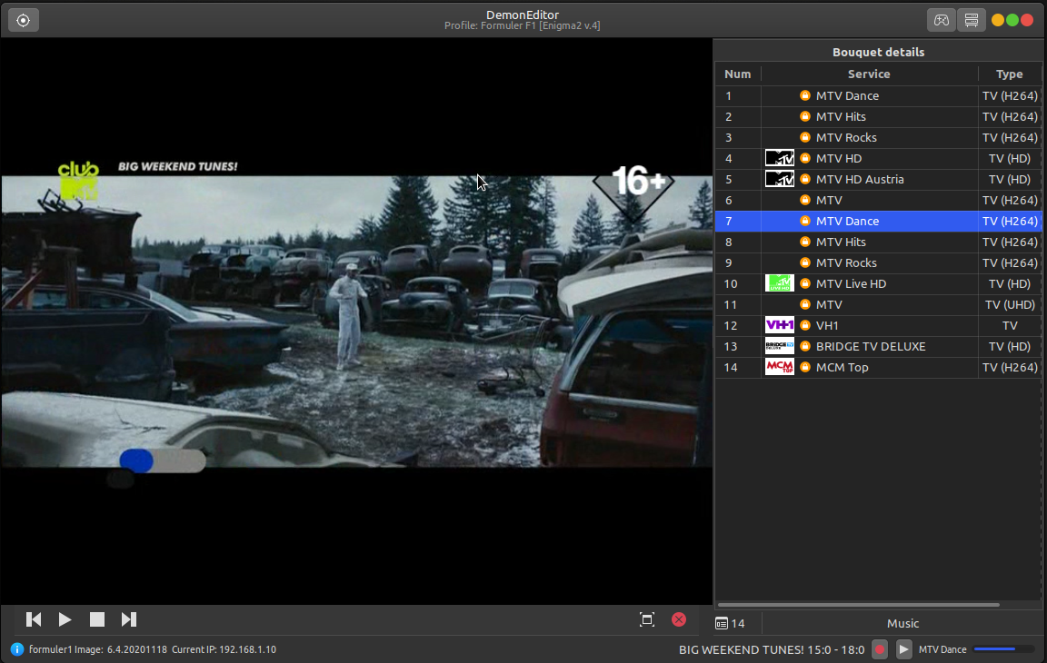Minimize window with yellow button

[998, 20]
